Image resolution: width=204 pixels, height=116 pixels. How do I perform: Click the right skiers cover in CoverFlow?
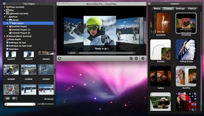pos(128,31)
